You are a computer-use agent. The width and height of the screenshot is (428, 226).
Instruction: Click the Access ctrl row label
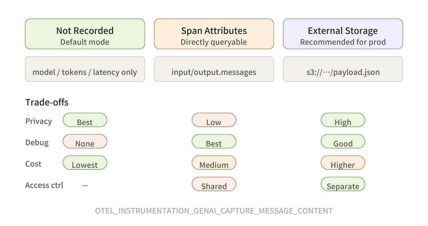click(x=44, y=185)
